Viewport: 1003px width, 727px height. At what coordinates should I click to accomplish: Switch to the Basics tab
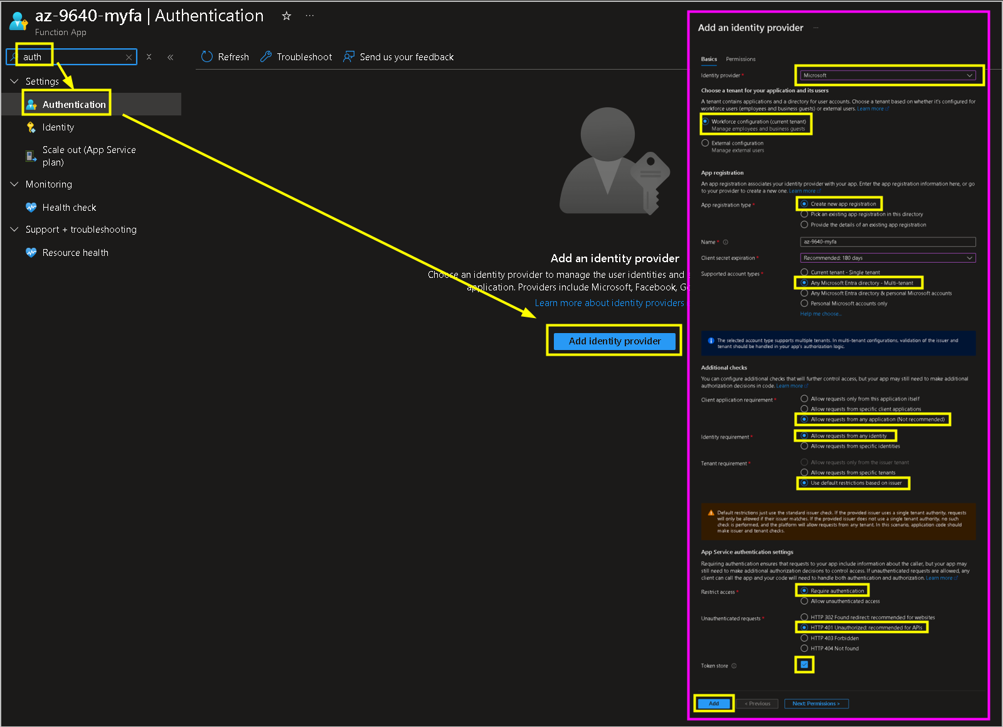point(709,59)
